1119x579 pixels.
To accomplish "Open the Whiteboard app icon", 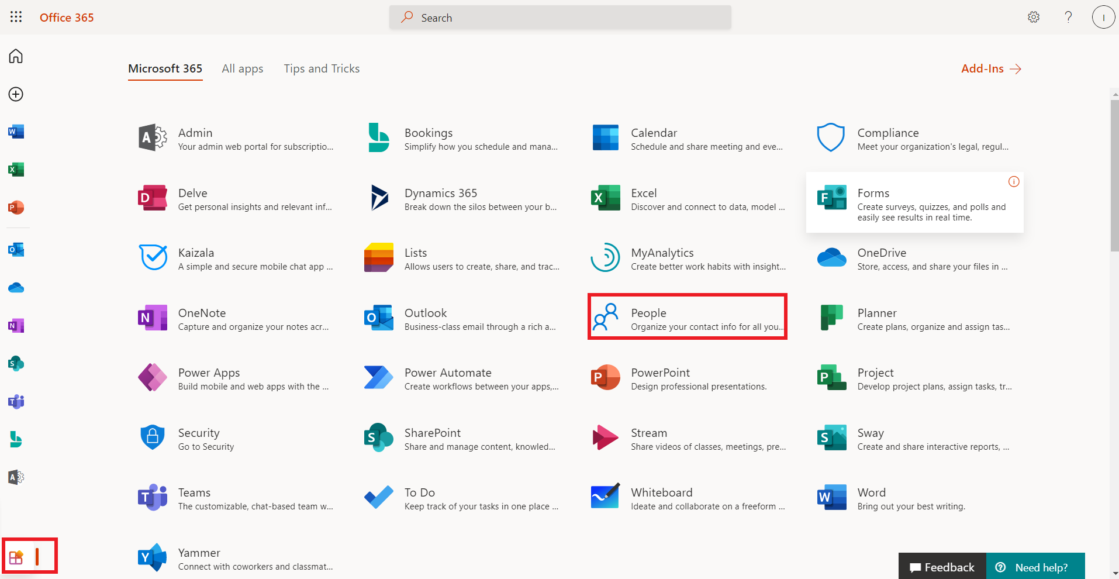I will 605,497.
